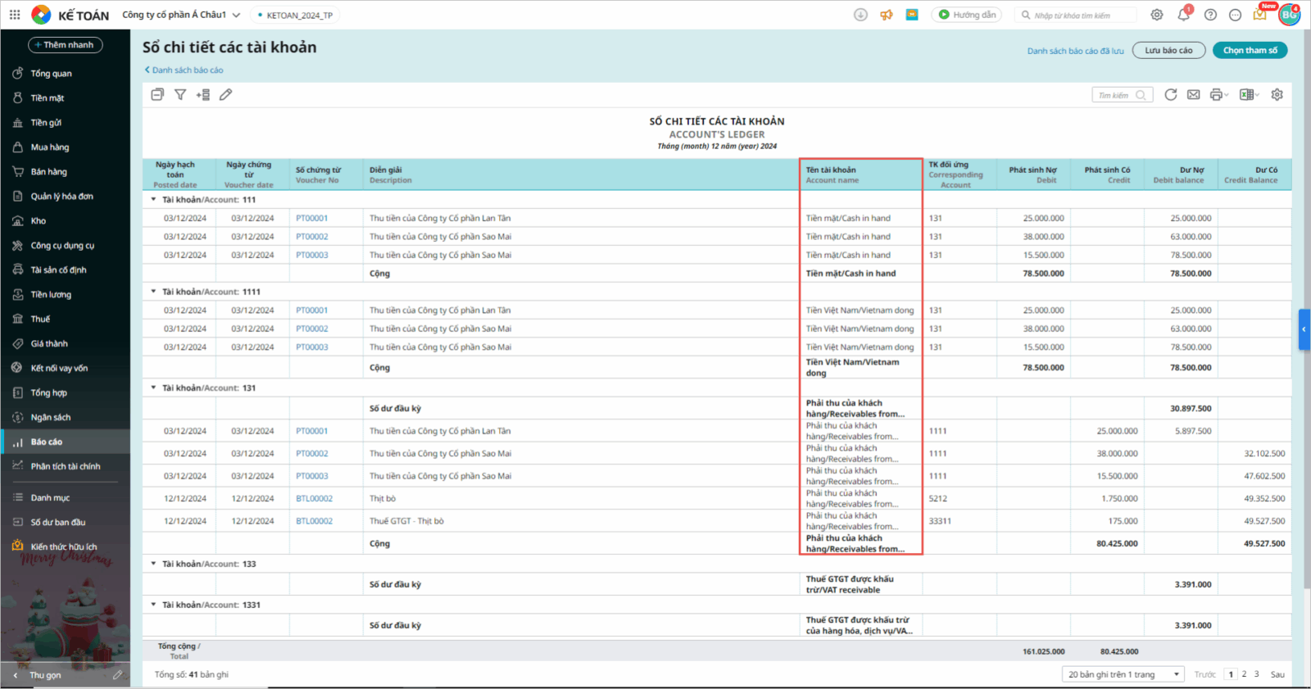The height and width of the screenshot is (689, 1311).
Task: Refresh the report with the reload icon
Action: 1171,95
